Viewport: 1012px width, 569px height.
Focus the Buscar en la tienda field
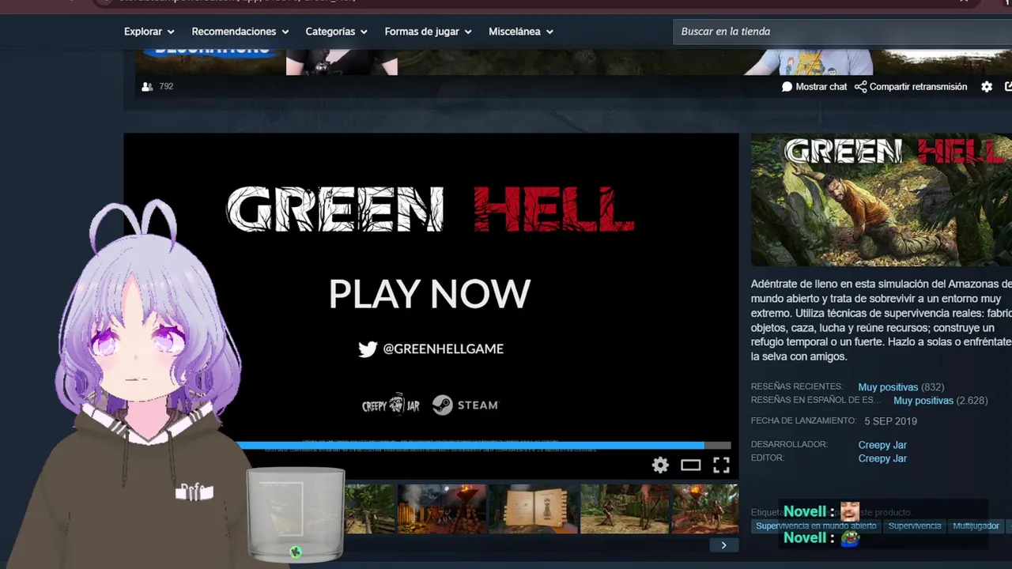tap(843, 32)
